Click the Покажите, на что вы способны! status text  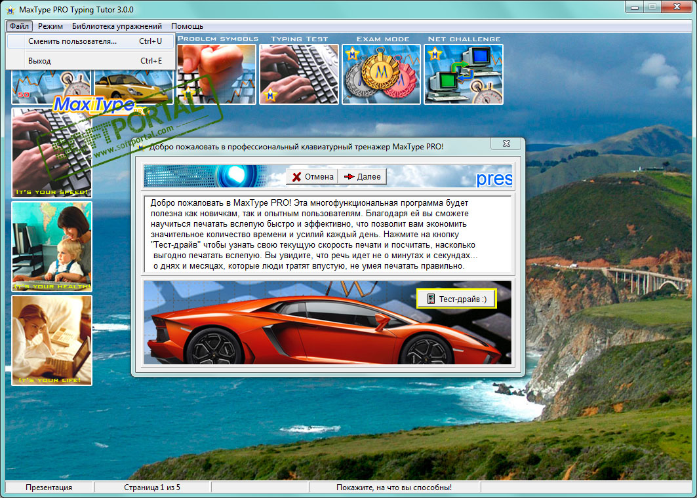coord(394,488)
